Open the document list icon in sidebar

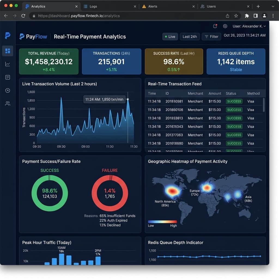[8, 77]
